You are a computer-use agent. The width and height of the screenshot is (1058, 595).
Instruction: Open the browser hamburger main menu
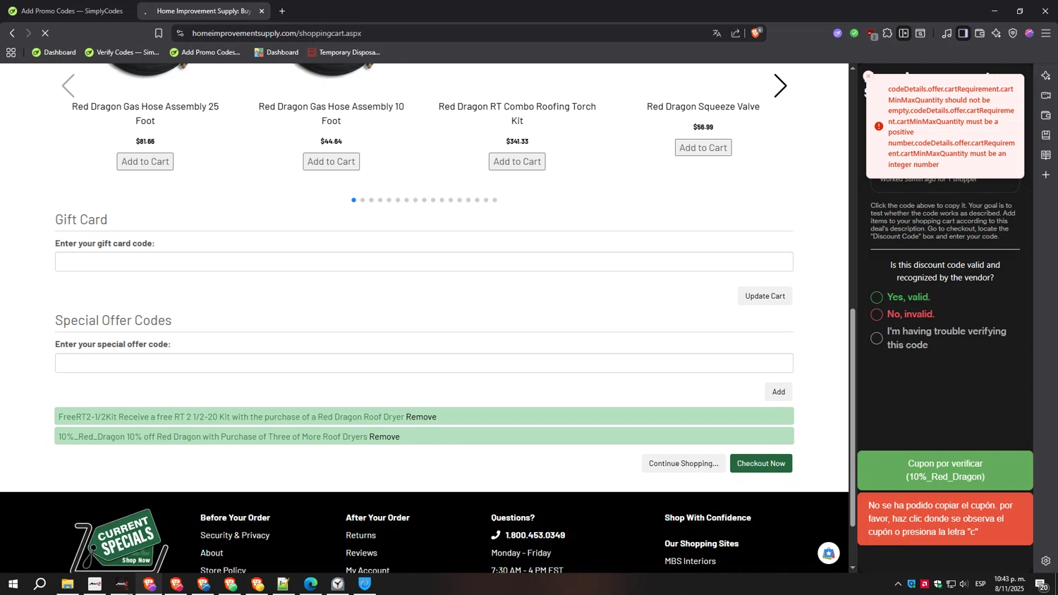pos(1046,33)
